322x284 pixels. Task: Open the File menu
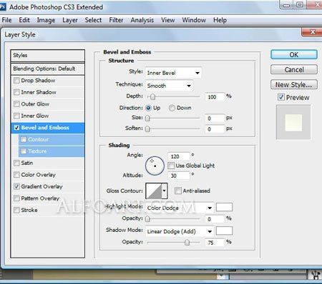click(x=6, y=20)
